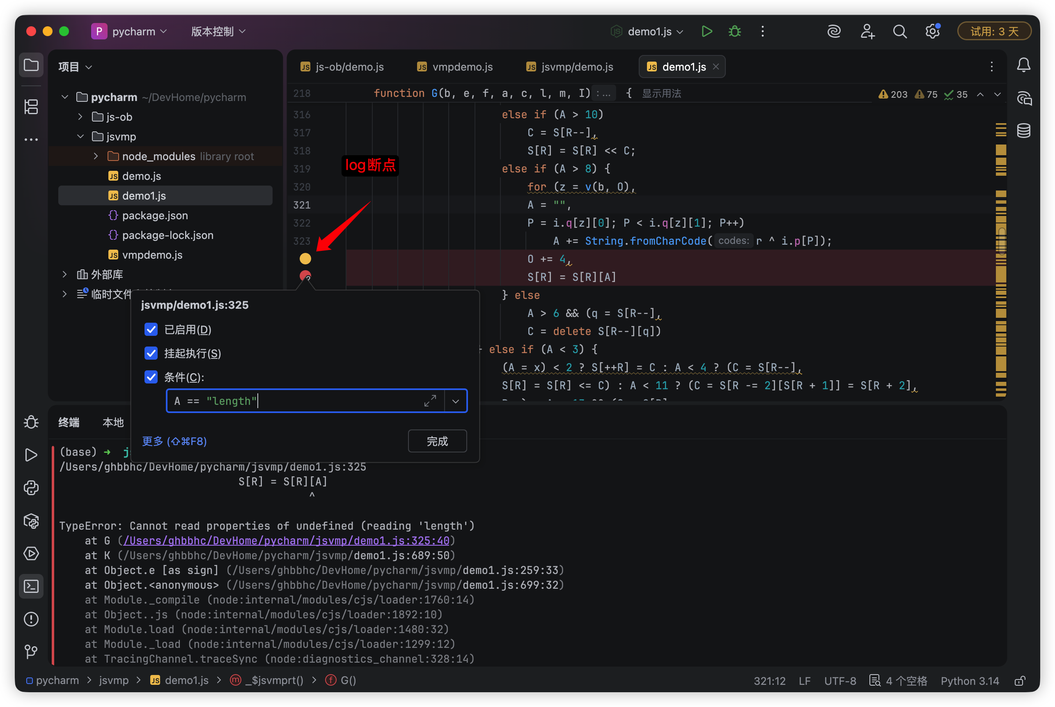This screenshot has width=1055, height=707.
Task: Open the Notifications bell icon
Action: pyautogui.click(x=1023, y=65)
